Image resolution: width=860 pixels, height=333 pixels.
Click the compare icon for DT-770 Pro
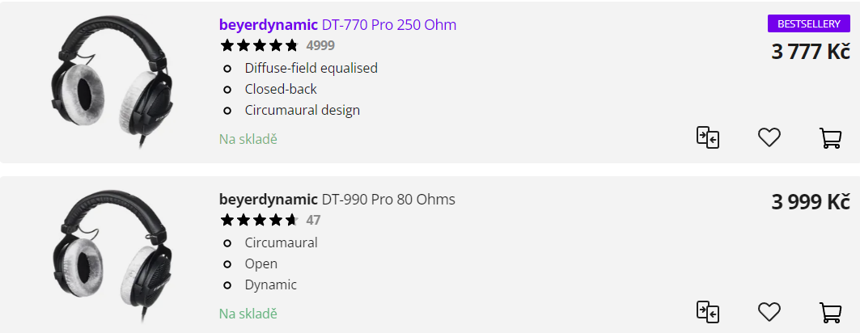point(708,137)
